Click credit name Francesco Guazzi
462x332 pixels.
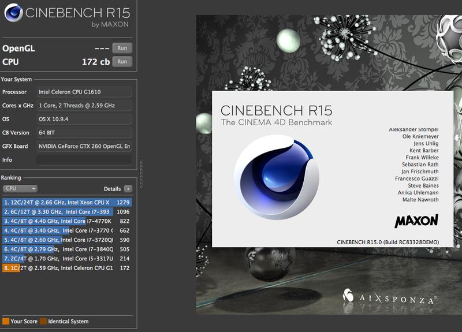click(x=416, y=178)
